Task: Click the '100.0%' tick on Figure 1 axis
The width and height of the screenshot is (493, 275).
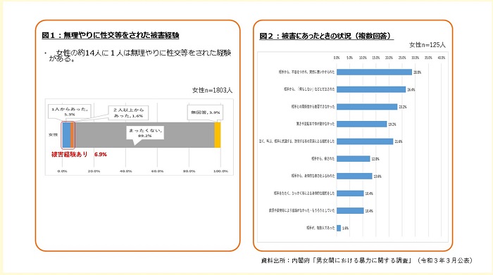Action: (220, 171)
